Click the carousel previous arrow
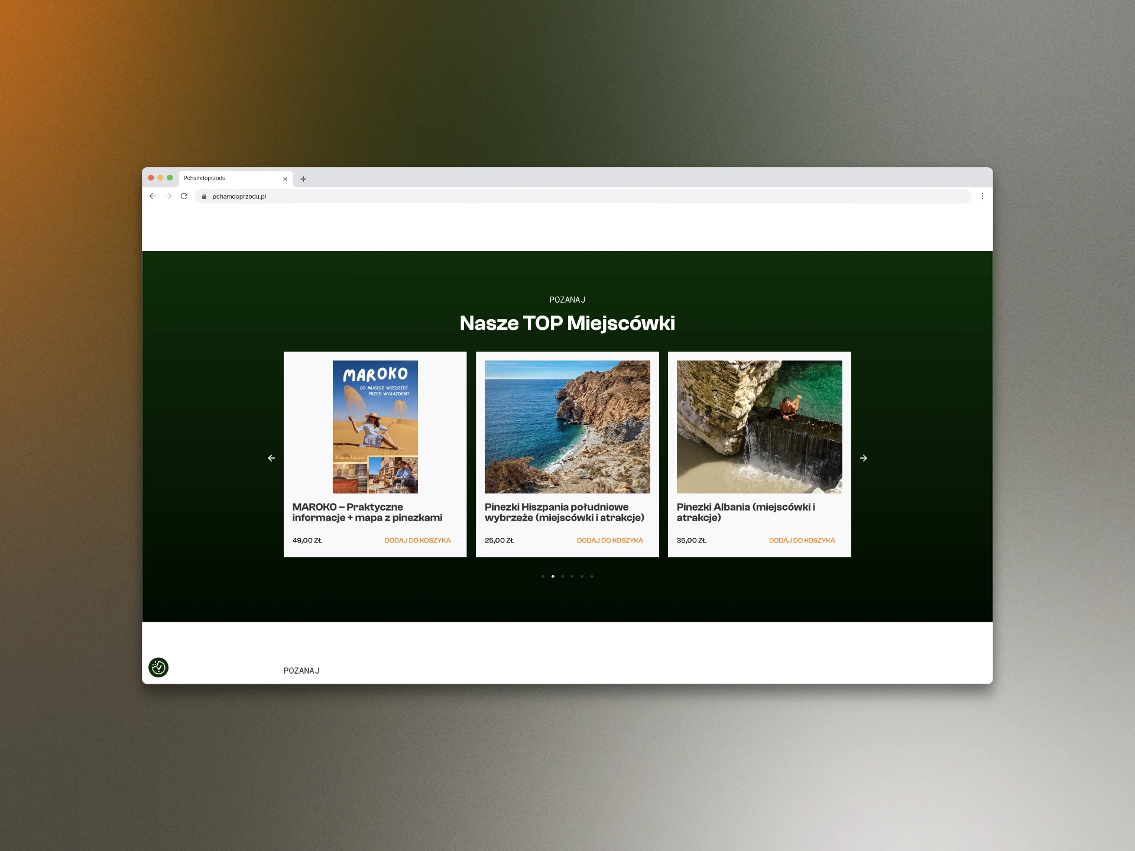The width and height of the screenshot is (1135, 851). coord(271,458)
